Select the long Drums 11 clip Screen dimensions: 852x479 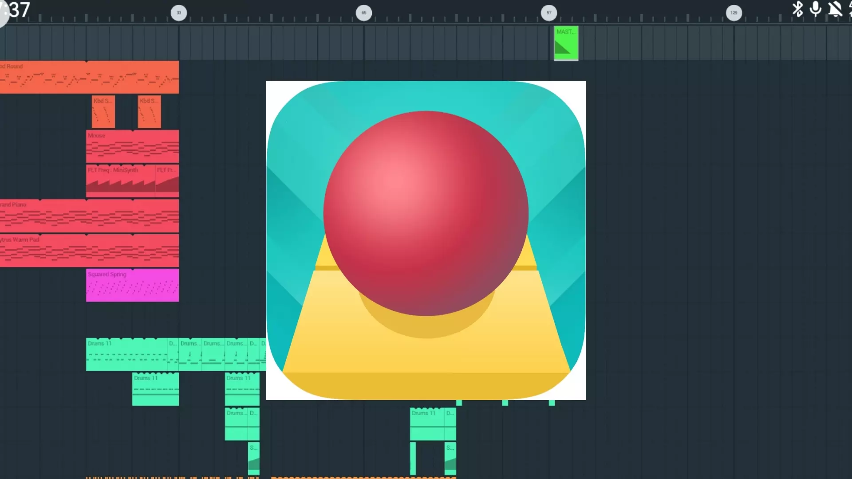pyautogui.click(x=126, y=354)
